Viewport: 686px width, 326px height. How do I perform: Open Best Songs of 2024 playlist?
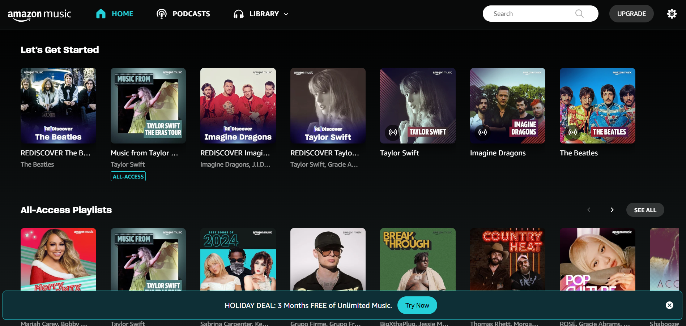(238, 259)
